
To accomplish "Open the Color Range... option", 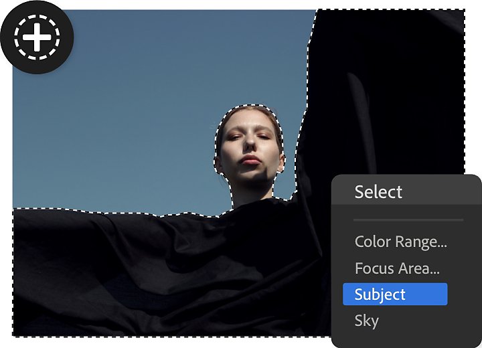I will click(400, 242).
